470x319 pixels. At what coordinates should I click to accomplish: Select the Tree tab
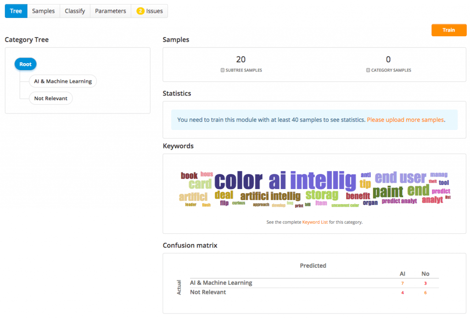(x=16, y=11)
